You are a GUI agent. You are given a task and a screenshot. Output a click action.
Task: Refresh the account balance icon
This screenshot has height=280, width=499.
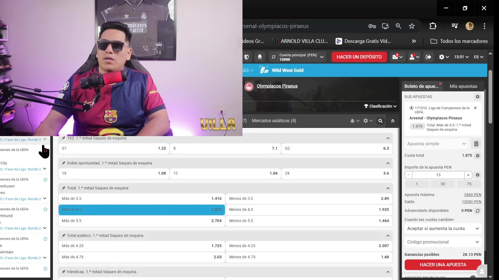[274, 57]
